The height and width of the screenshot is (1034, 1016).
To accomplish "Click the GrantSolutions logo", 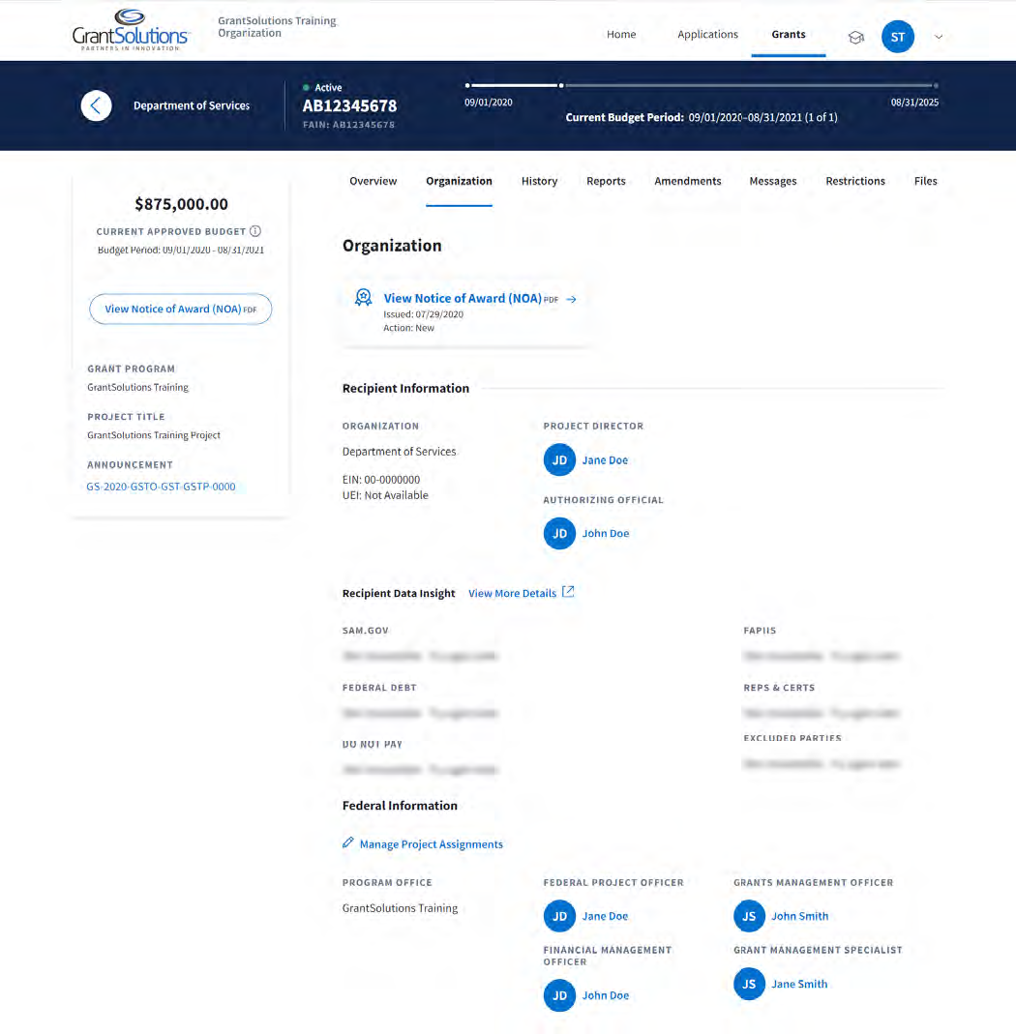I will (132, 30).
